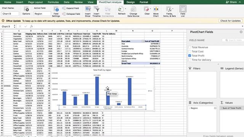
Task: Insert a Timeline
Action: [x=96, y=12]
